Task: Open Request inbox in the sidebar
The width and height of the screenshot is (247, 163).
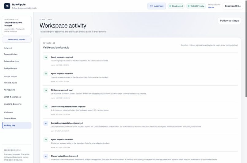Action: pos(17,54)
